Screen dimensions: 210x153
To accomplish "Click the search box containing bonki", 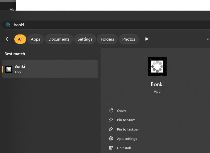I will (106, 25).
